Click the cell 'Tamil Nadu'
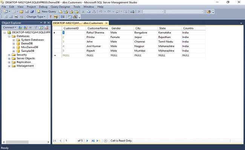Viewport: 245px width, 150px height. pos(170,42)
